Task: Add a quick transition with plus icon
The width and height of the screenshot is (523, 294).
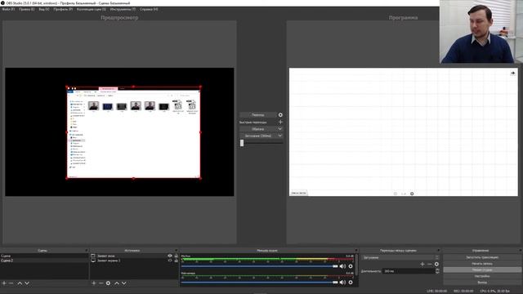Action: click(x=280, y=122)
